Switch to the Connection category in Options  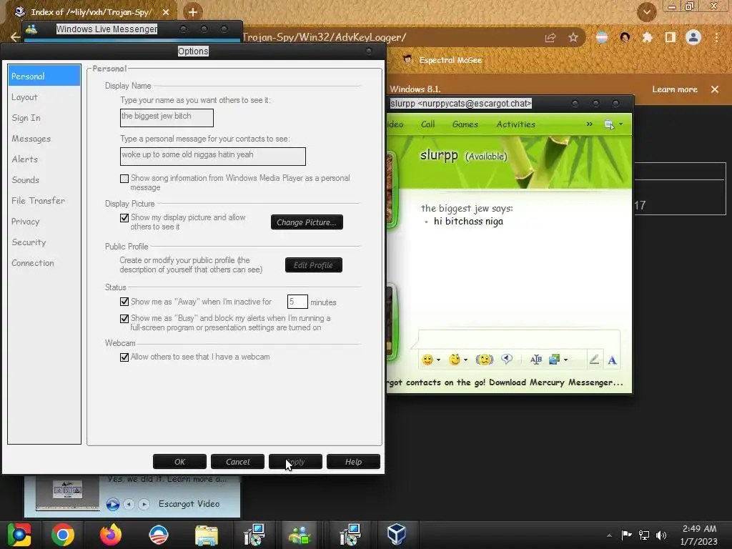pyautogui.click(x=33, y=263)
